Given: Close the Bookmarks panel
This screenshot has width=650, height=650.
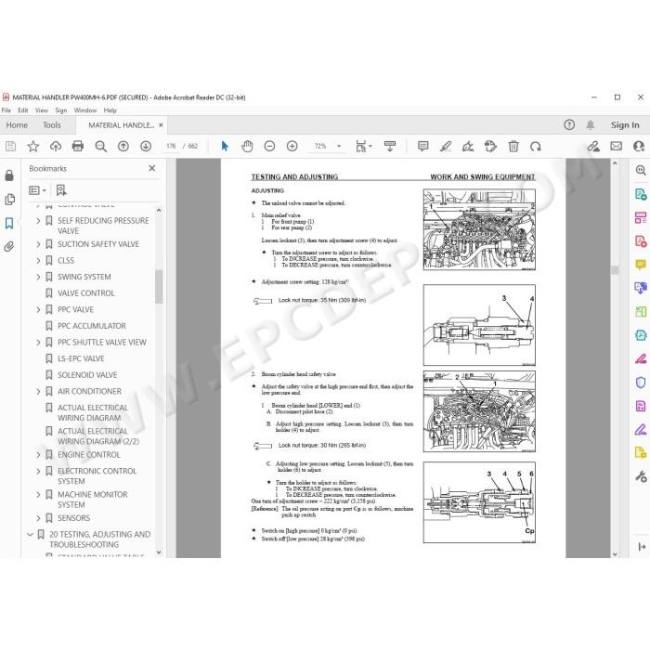Looking at the screenshot, I should click(151, 168).
